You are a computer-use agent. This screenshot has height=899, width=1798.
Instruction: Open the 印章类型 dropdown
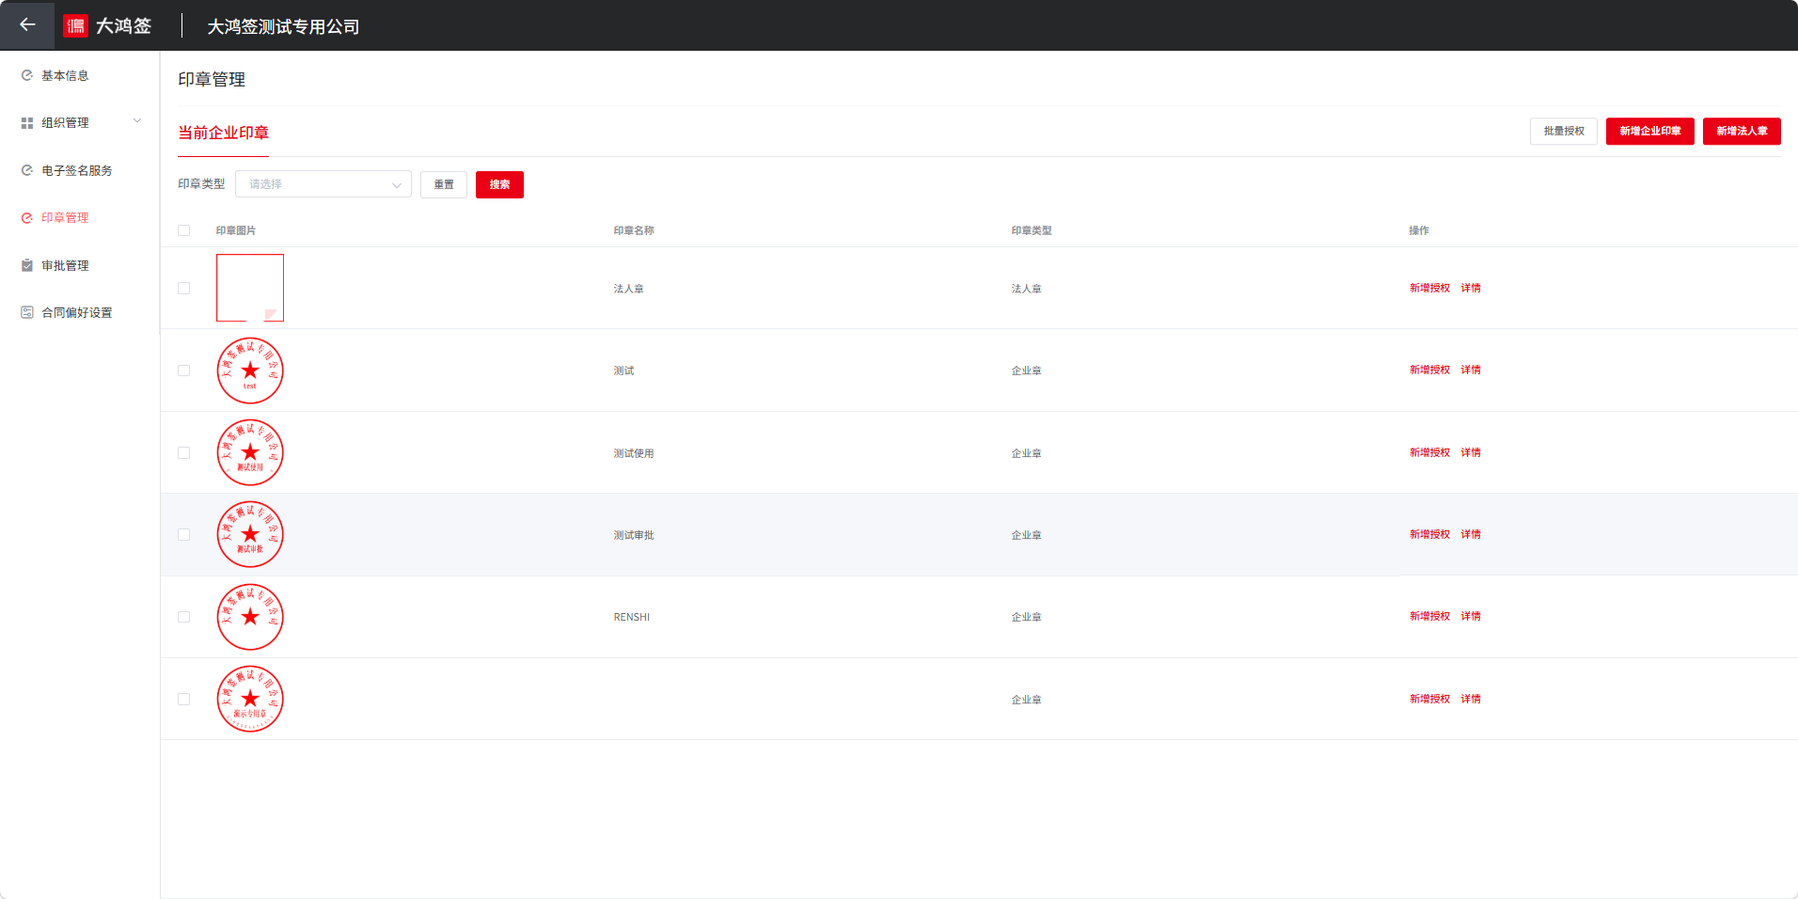323,184
